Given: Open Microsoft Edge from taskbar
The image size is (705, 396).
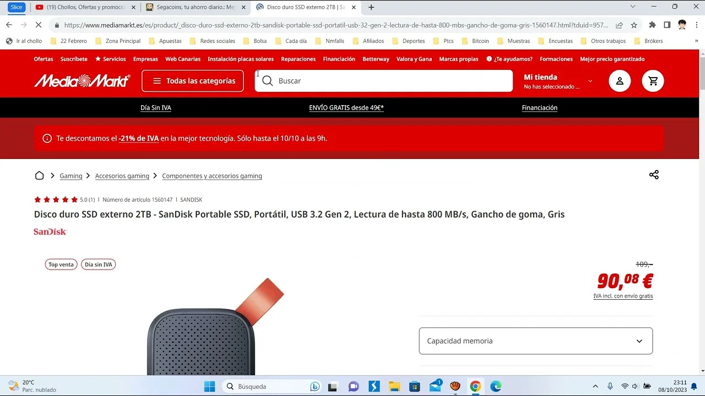Looking at the screenshot, I should click(496, 387).
